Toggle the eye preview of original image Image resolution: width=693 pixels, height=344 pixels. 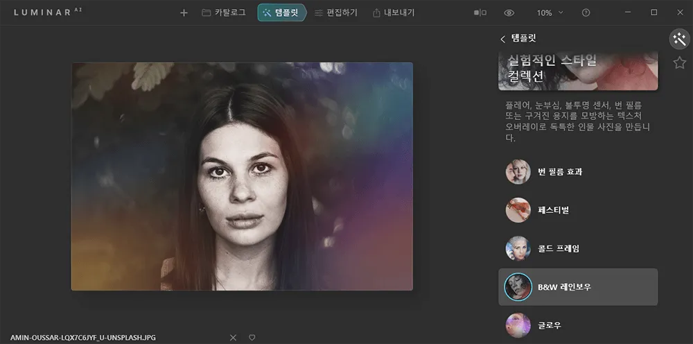click(x=509, y=12)
